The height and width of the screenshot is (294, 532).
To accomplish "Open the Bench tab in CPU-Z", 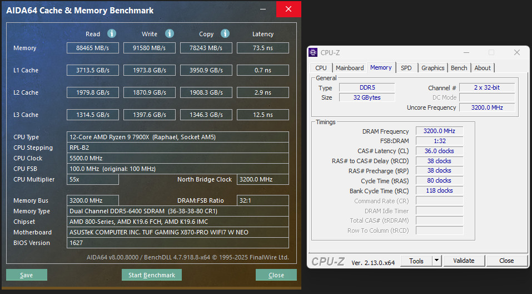I will tap(459, 68).
